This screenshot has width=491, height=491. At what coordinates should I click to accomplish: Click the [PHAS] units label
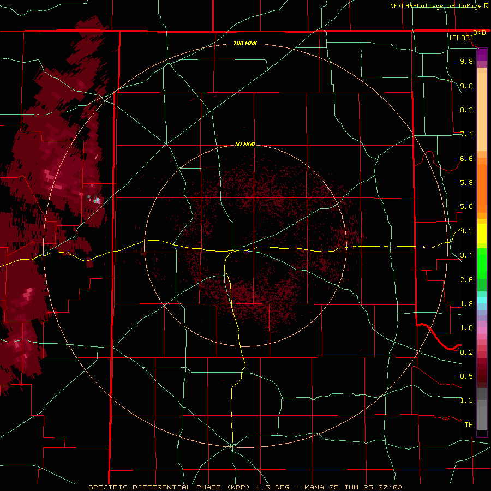coord(461,38)
